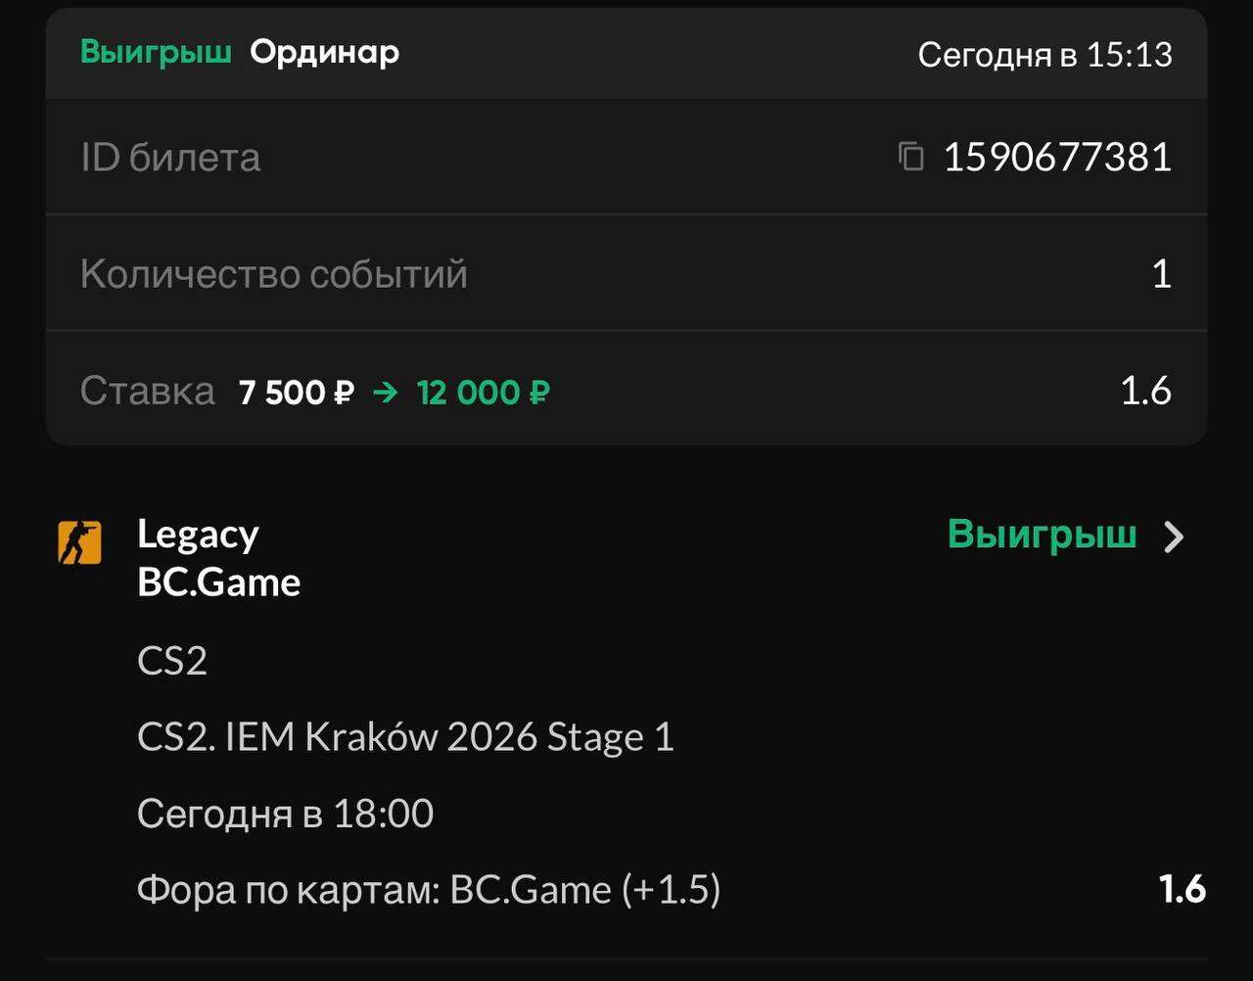This screenshot has width=1253, height=981.
Task: Click the IEM Kraków 2026 Stage 1 tournament line
Action: point(405,737)
